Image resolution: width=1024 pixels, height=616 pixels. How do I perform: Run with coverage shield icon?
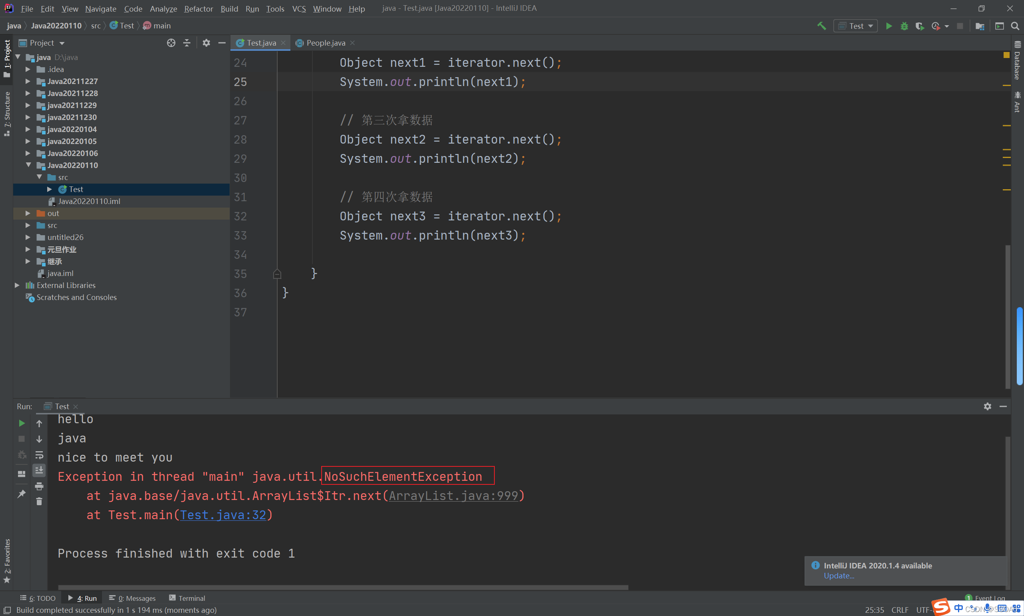(920, 26)
